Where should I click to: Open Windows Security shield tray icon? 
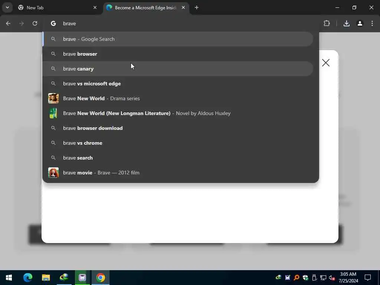click(x=305, y=278)
